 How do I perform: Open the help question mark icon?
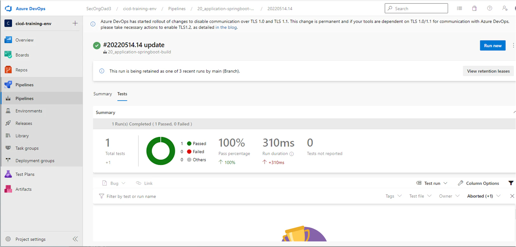[x=490, y=9]
